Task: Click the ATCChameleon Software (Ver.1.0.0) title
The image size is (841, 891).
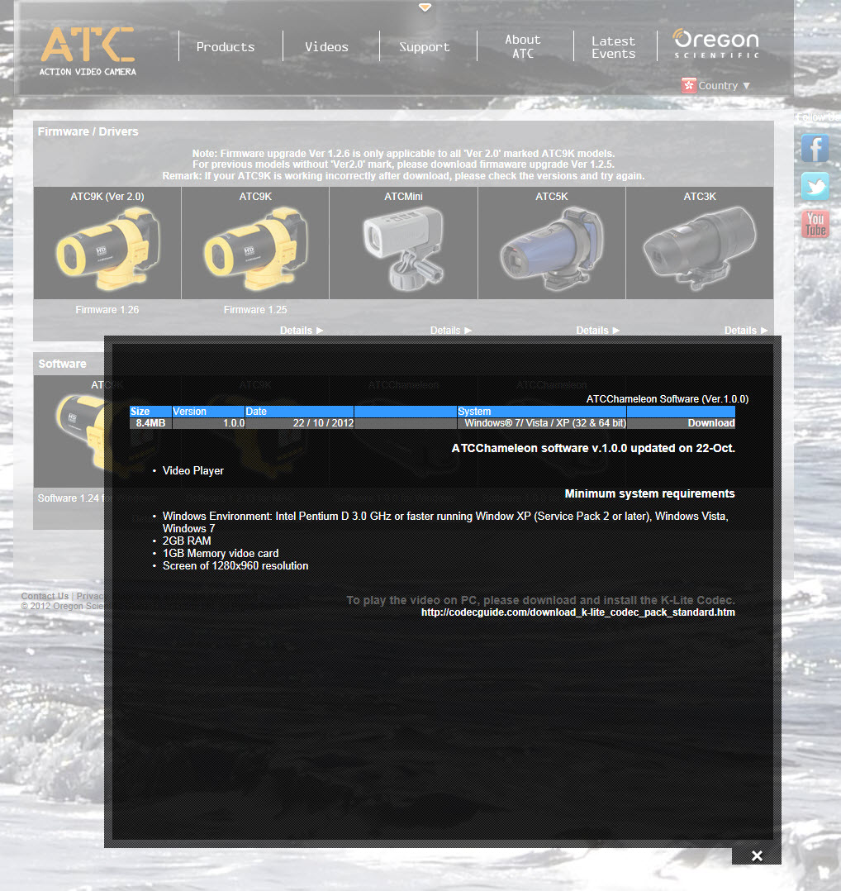Action: (668, 399)
